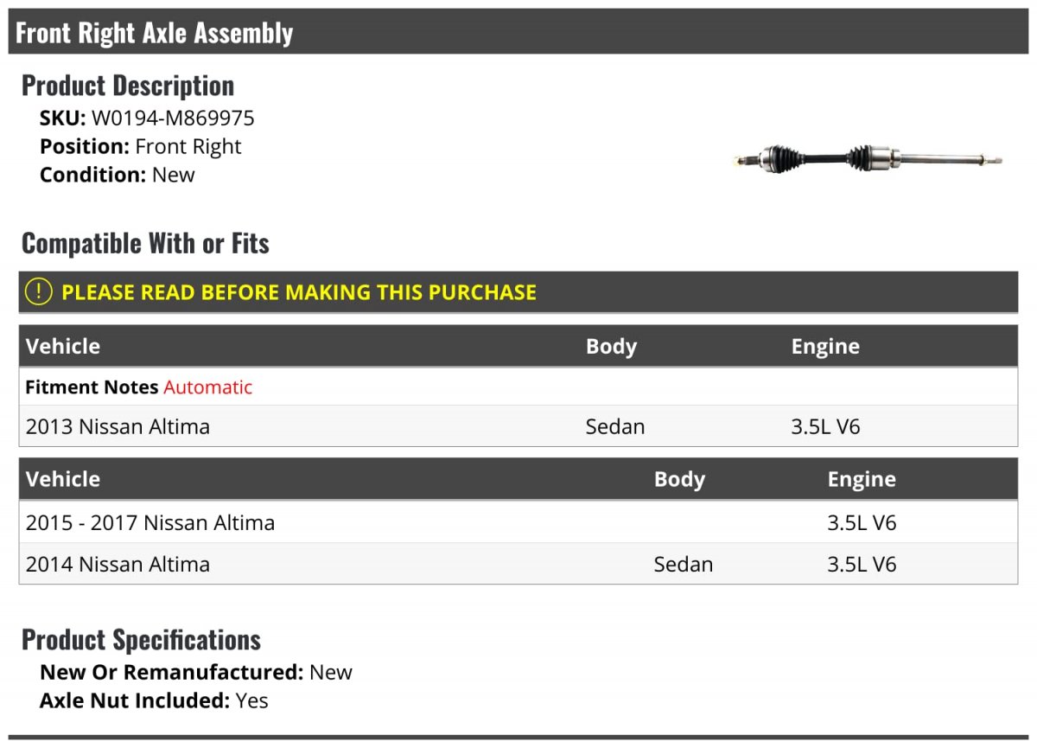Open the axle assembly product image
The height and width of the screenshot is (748, 1037).
[868, 159]
